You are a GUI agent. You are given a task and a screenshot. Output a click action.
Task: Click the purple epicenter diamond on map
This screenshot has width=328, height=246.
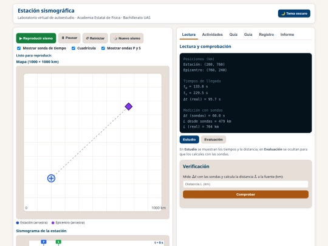[x=129, y=106]
